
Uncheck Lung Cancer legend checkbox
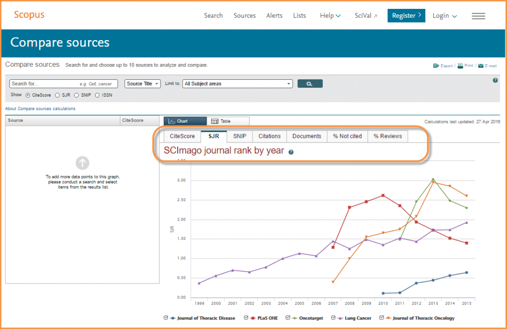pyautogui.click(x=333, y=318)
